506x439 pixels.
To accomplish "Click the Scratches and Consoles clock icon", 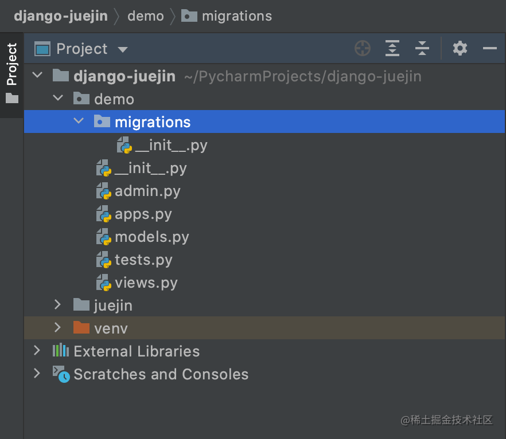I will [x=61, y=374].
